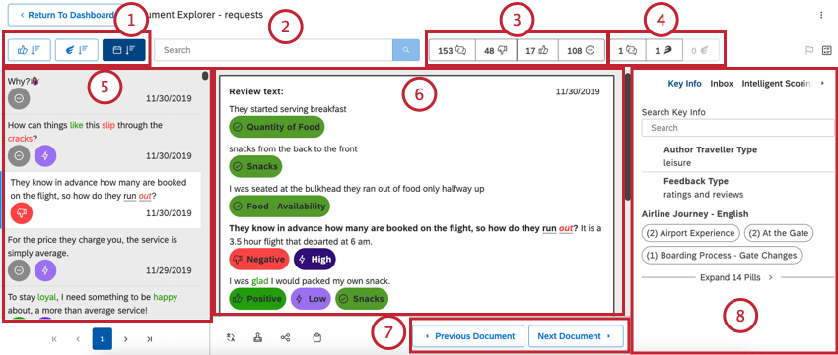Switch to the Inbox tab
This screenshot has height=355, width=838.
pos(722,84)
